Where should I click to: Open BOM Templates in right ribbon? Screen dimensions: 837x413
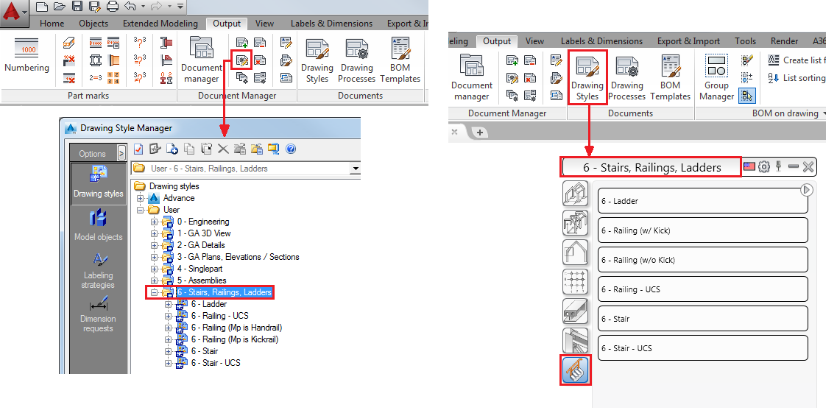coord(670,77)
